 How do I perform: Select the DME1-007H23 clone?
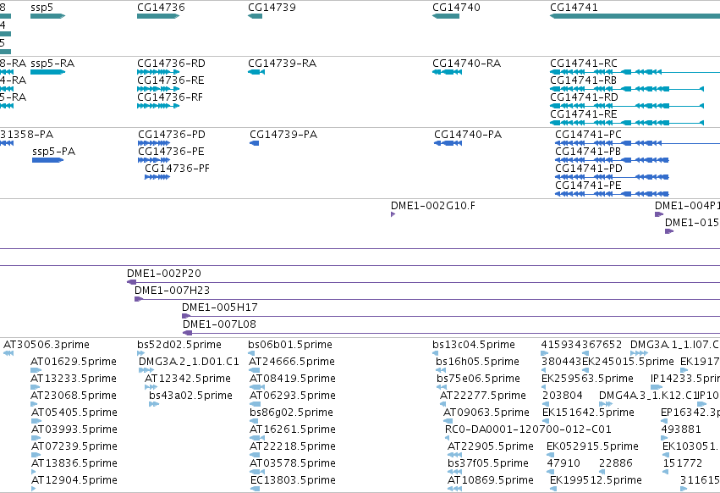coord(173,291)
